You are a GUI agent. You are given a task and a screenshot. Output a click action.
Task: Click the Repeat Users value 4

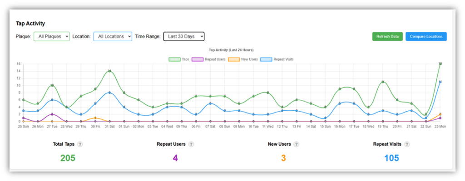pyautogui.click(x=175, y=158)
